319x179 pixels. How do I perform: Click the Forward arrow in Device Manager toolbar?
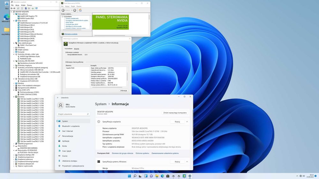point(14,8)
